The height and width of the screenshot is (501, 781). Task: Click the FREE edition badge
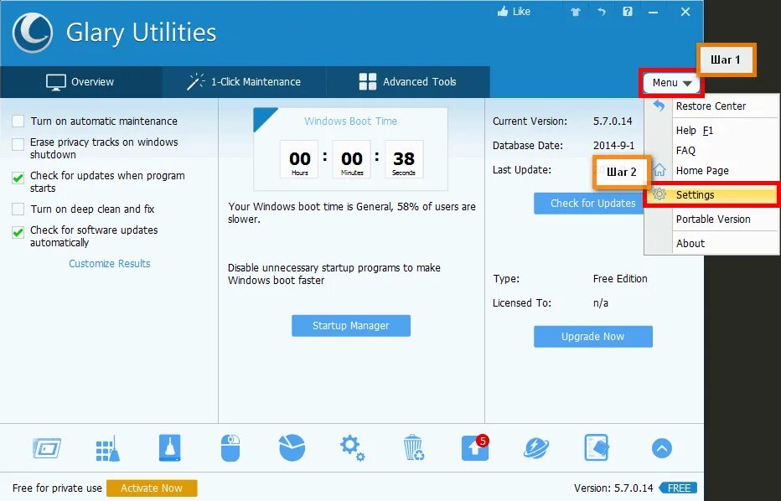click(679, 488)
